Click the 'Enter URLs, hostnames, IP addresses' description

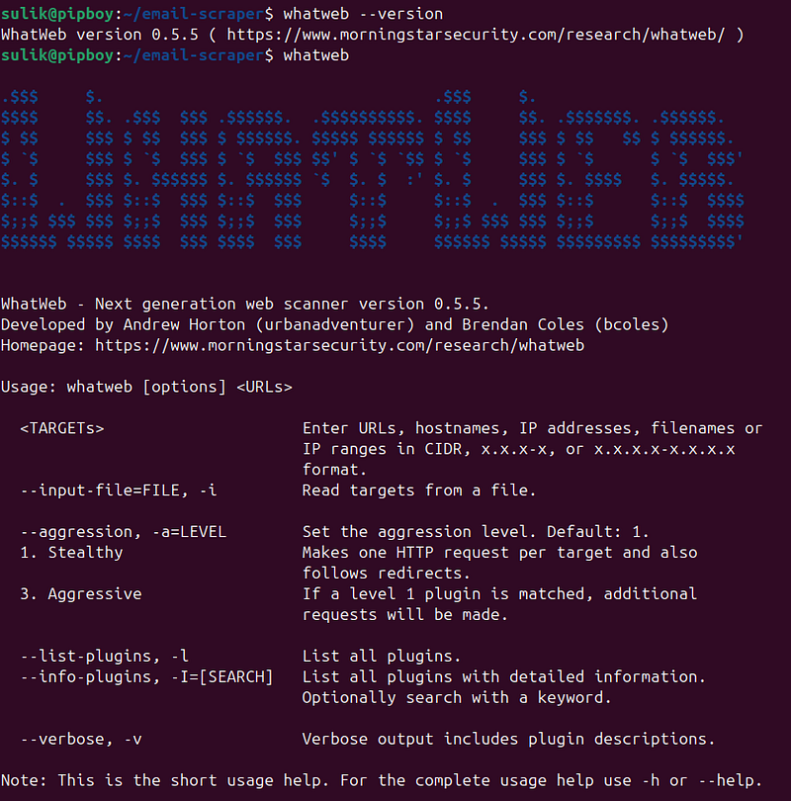(472, 428)
